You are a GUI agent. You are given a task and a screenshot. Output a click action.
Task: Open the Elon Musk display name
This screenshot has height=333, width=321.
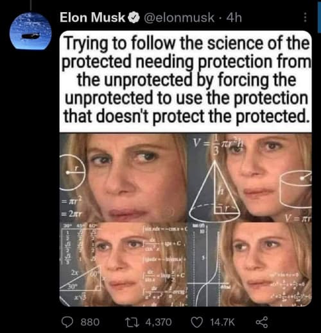[92, 17]
